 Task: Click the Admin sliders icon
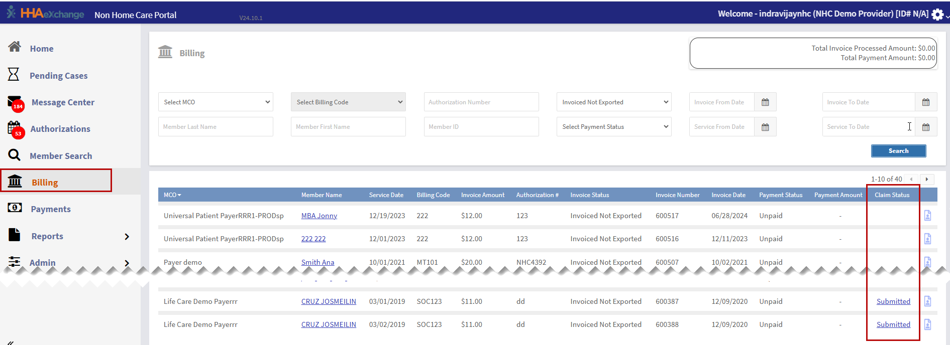coord(15,261)
